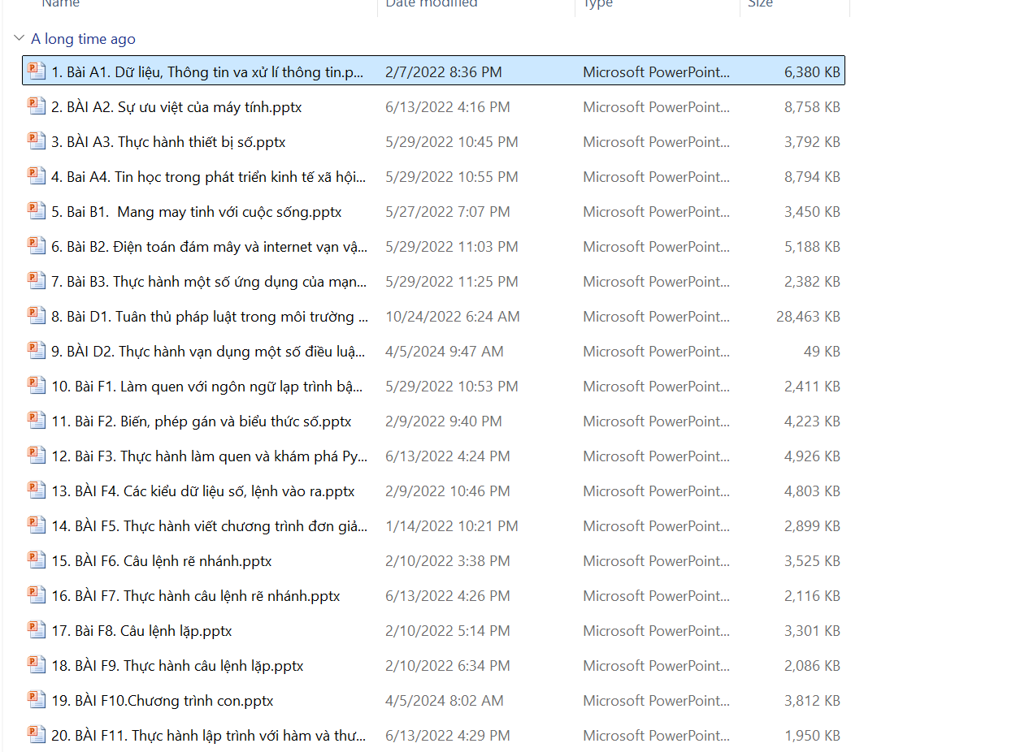Select 13. BÀI F4 Các kiểu dữ liệu số
This screenshot has width=1029, height=752.
202,491
